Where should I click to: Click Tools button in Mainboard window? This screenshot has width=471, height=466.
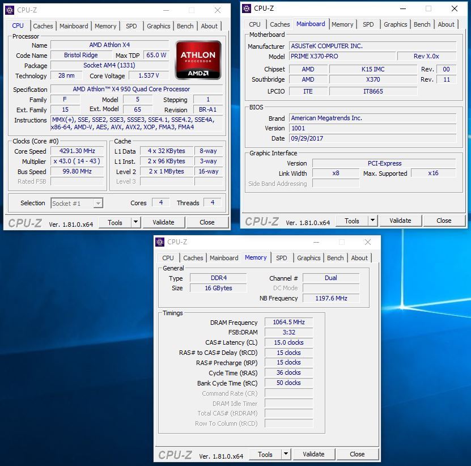[x=352, y=221]
